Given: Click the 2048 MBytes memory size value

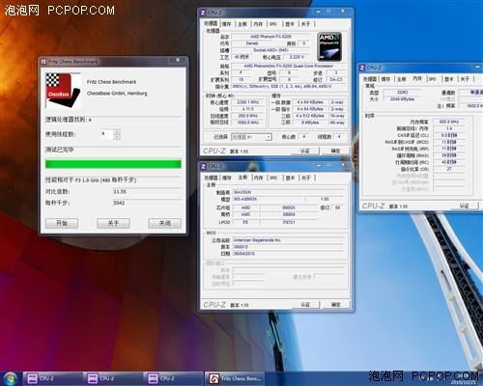Looking at the screenshot, I should tap(403, 99).
